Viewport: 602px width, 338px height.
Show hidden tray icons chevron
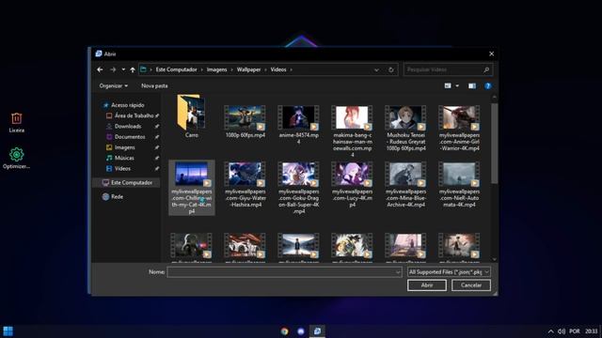[x=550, y=331]
